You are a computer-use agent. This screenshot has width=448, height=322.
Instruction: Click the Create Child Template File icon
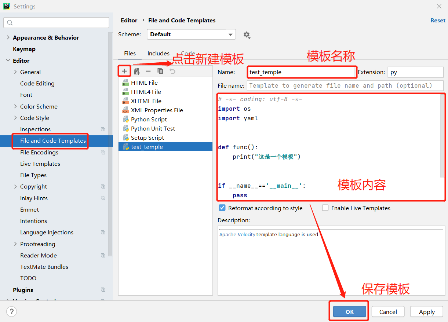point(137,71)
